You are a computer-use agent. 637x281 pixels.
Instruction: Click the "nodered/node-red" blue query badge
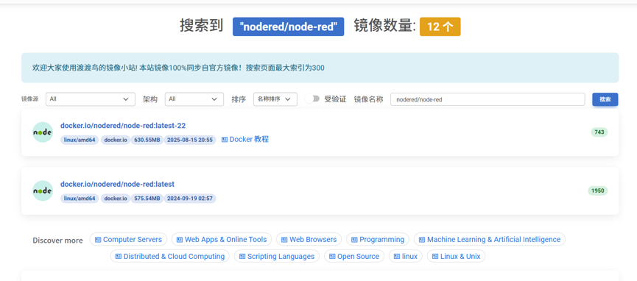tap(289, 26)
